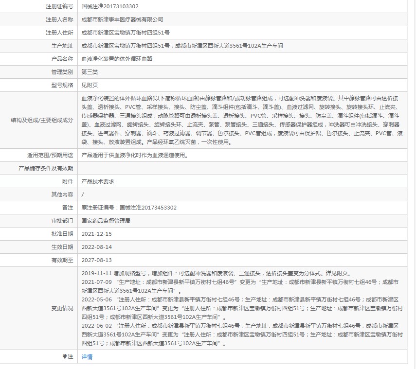The width and height of the screenshot is (416, 369).
Task: Select registration number 国械注准20173103302
Action: click(x=110, y=6)
